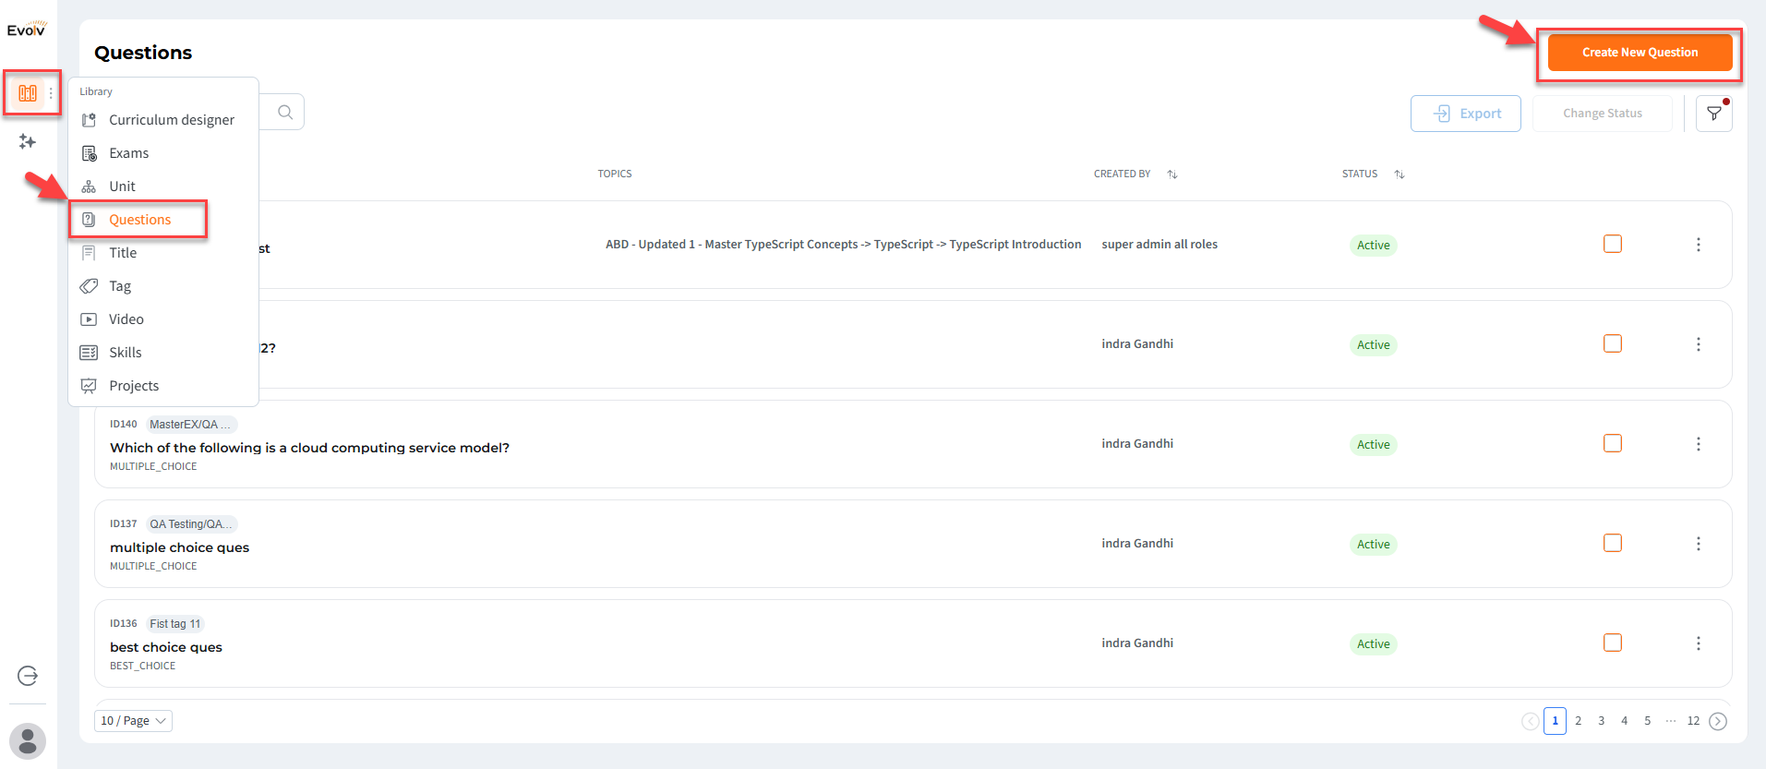Click the search magnifier icon
The width and height of the screenshot is (1766, 769).
[x=285, y=113]
